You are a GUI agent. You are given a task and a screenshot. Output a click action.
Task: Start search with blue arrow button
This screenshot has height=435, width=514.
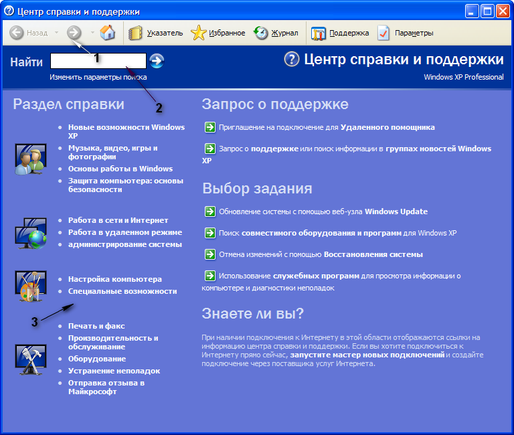point(157,61)
